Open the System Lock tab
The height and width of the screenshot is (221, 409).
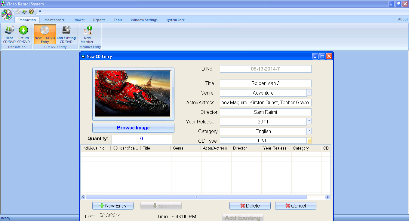[175, 20]
